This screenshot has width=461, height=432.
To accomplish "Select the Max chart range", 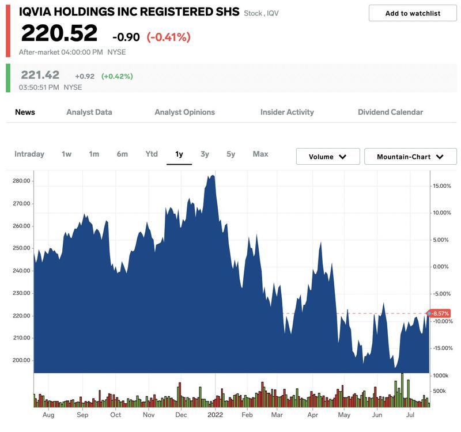I will [x=260, y=154].
